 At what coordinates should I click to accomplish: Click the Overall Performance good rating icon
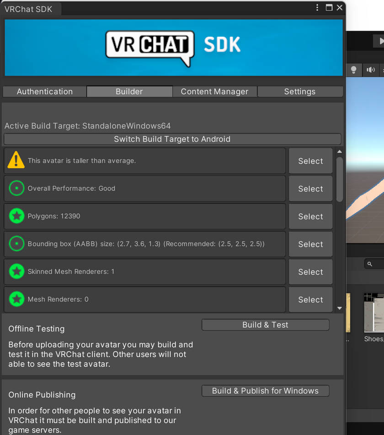[x=16, y=188]
